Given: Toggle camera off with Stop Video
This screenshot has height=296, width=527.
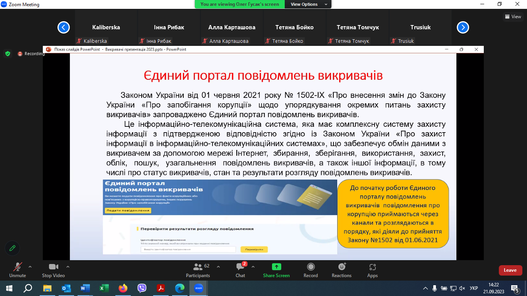Looking at the screenshot, I should [x=53, y=270].
